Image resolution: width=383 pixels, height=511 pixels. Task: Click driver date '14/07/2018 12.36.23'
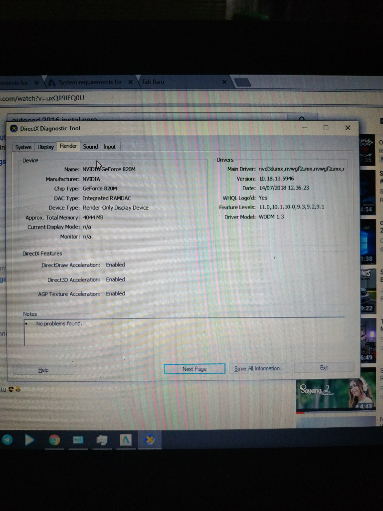pos(284,188)
